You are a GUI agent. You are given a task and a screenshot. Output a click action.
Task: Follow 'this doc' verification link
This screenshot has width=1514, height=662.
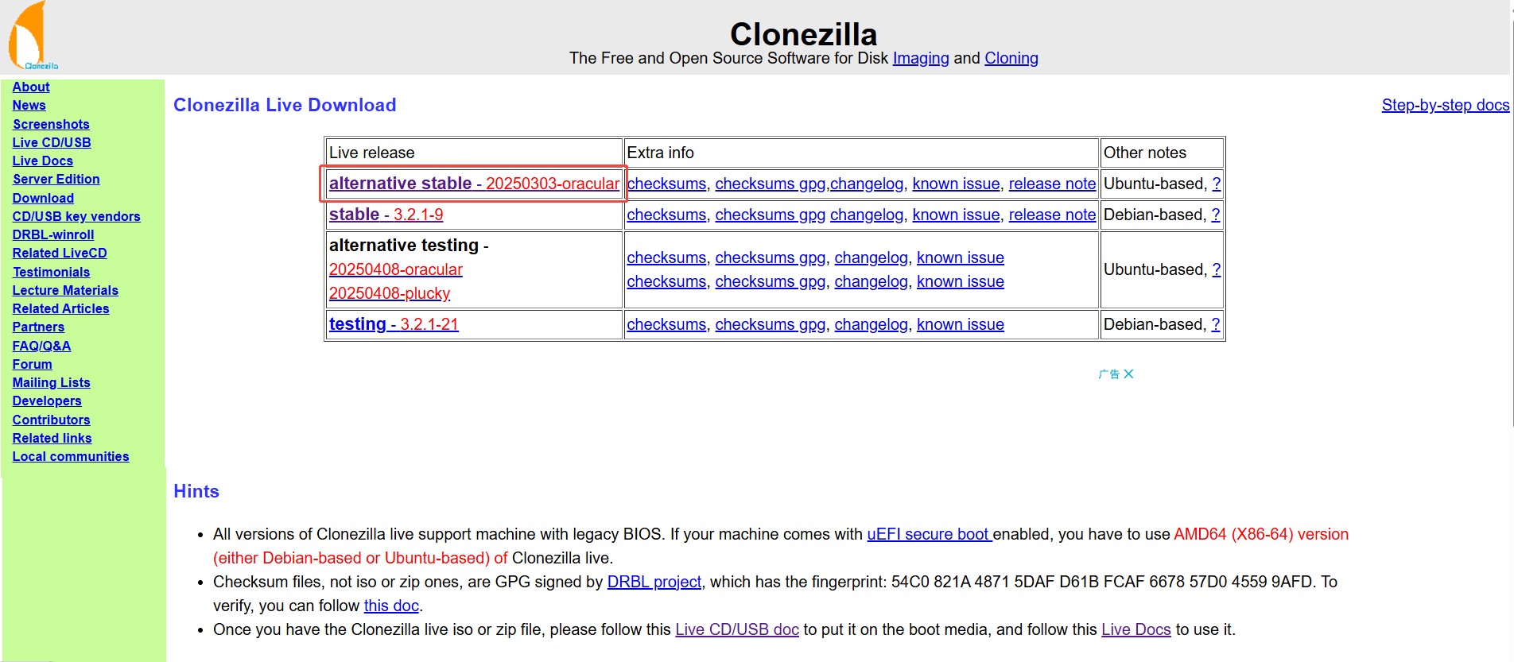click(x=391, y=606)
